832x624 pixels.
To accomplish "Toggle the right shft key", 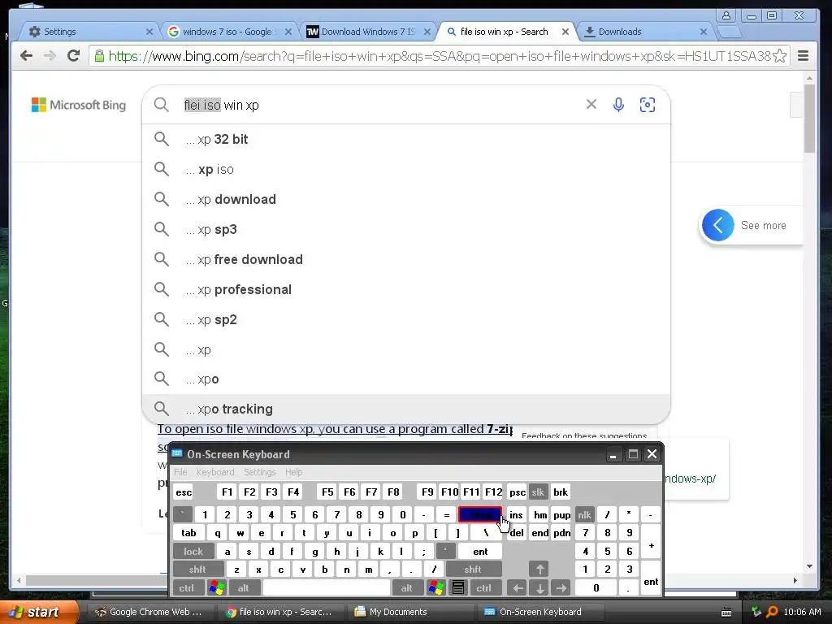I will point(473,570).
